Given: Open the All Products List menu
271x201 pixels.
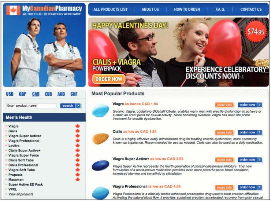Looking at the screenshot, I should pos(111,9).
